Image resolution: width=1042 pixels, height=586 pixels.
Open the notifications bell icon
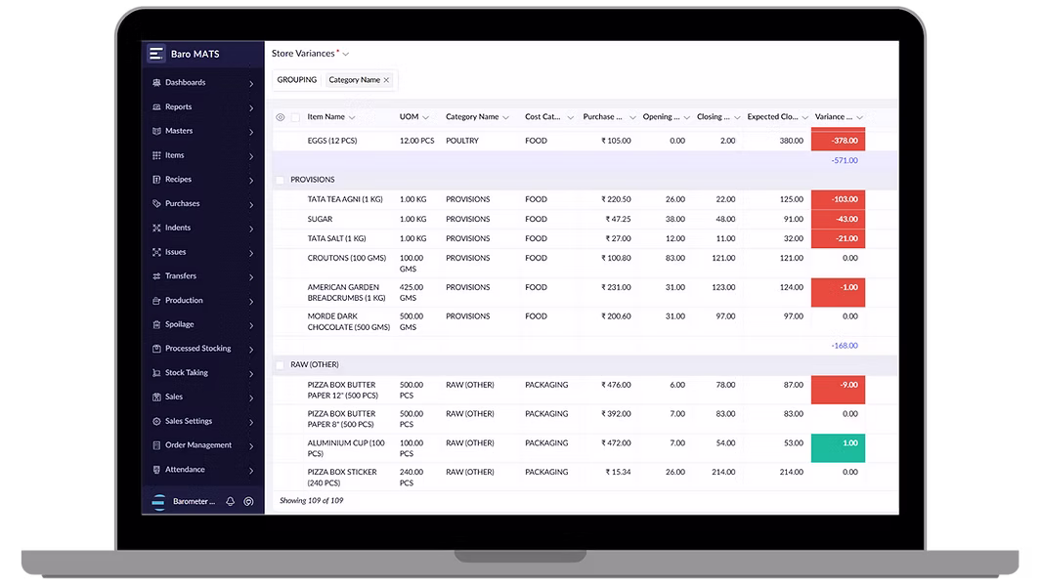[x=230, y=502]
